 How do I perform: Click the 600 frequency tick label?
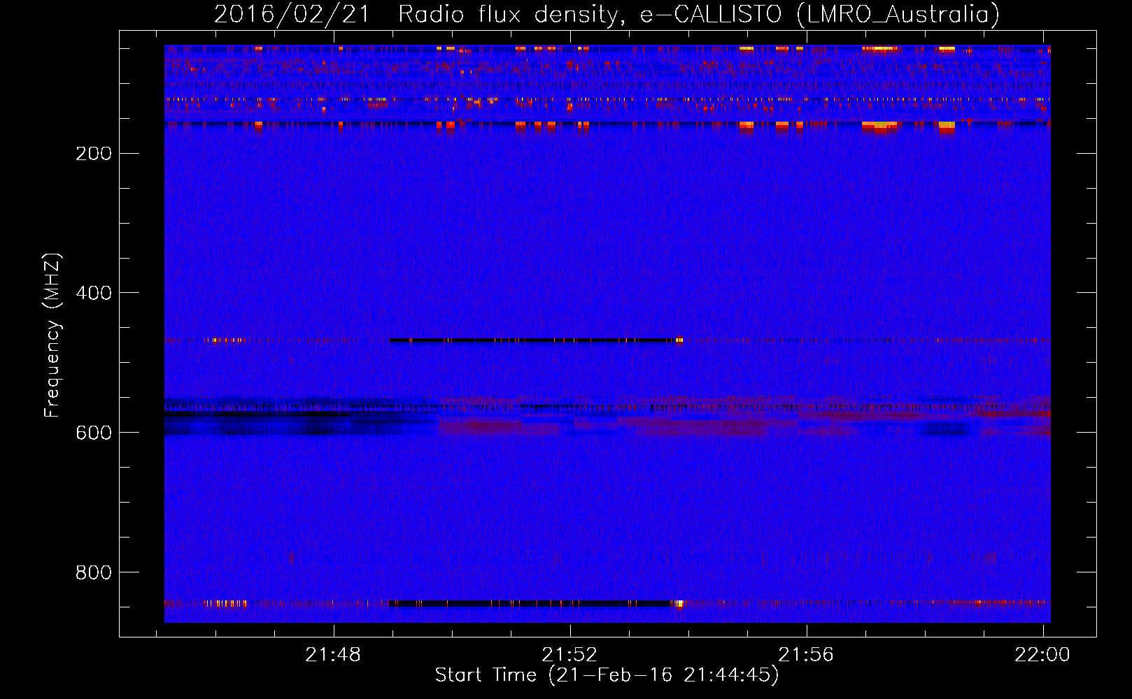94,433
